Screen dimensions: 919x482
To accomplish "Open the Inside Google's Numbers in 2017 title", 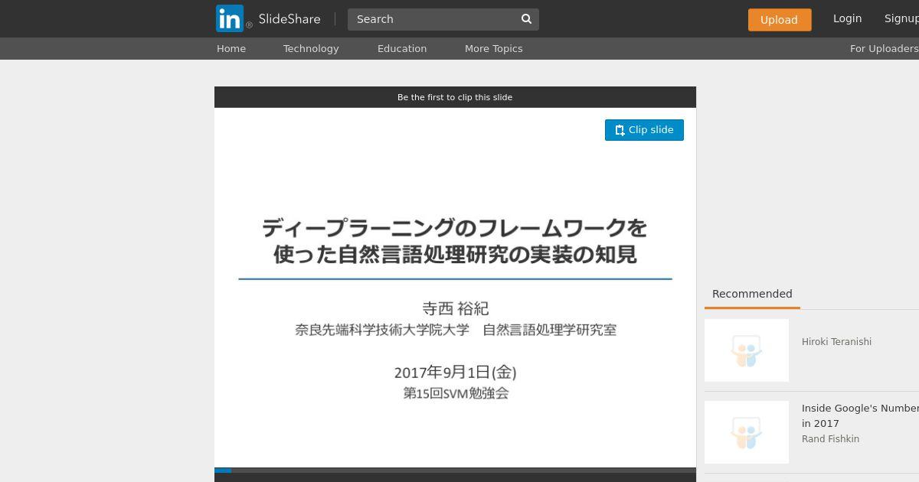I will (x=860, y=415).
